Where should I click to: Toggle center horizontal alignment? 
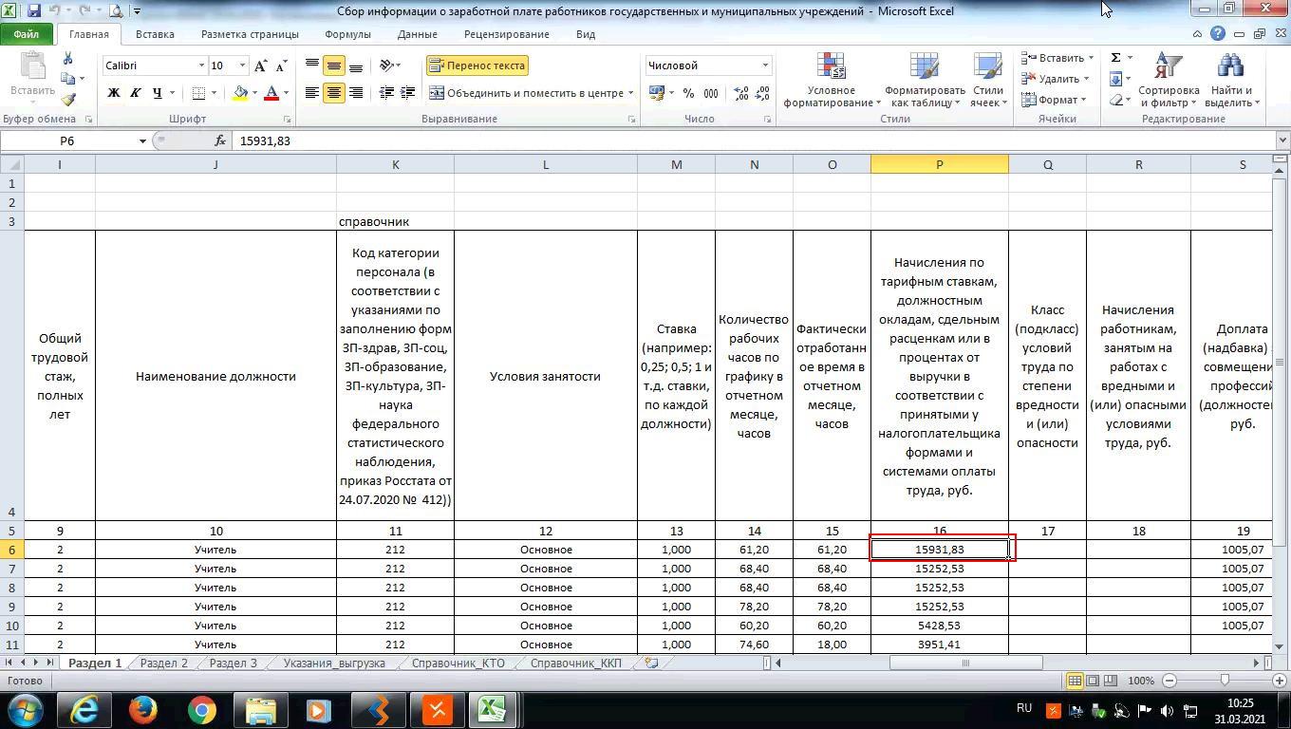pos(334,93)
